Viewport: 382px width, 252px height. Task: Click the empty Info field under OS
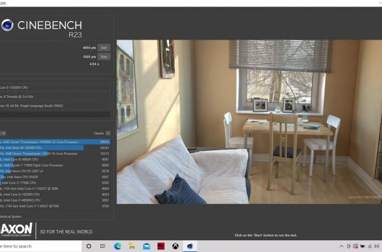(55, 115)
